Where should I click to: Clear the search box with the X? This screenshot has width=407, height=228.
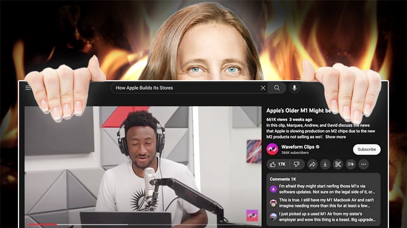pos(263,88)
